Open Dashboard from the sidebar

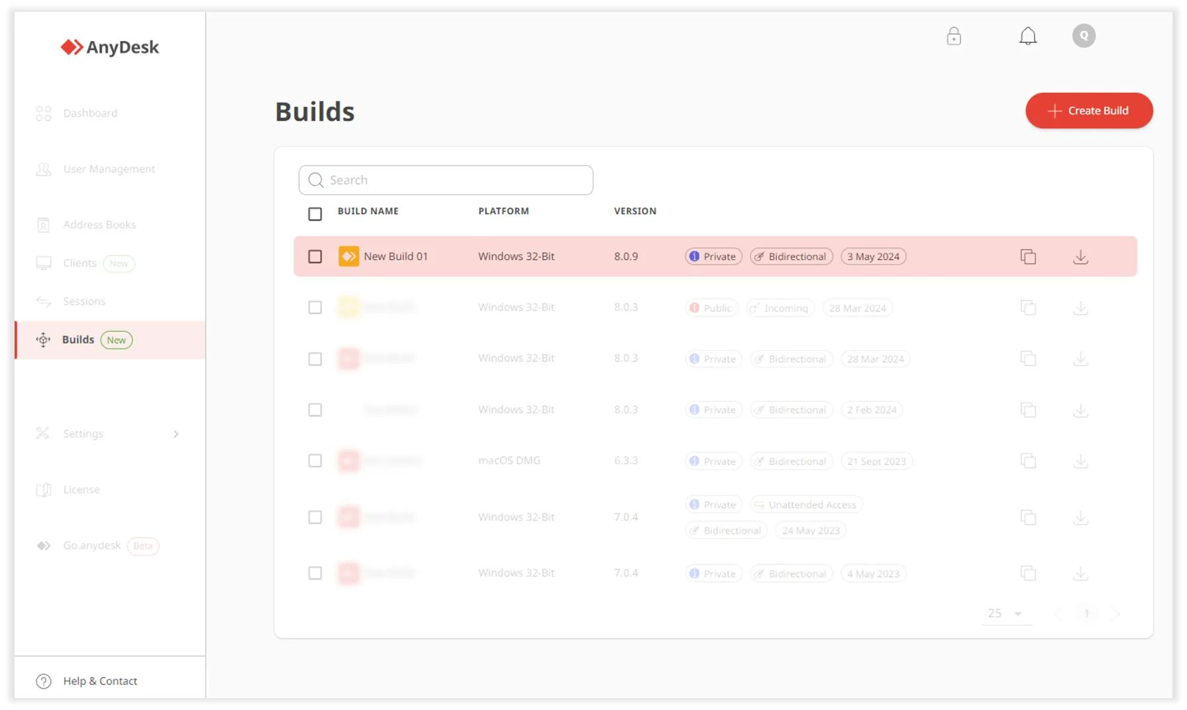[x=90, y=113]
